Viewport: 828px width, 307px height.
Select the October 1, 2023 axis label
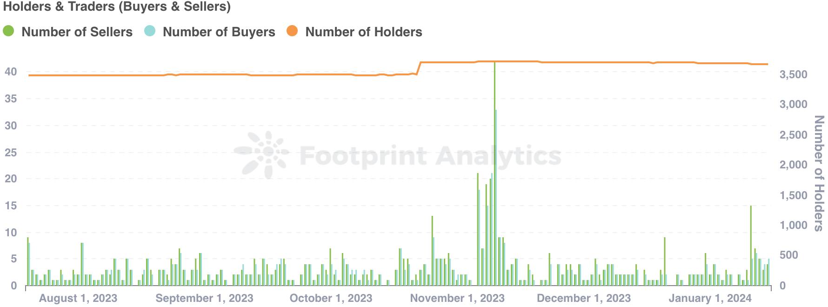(331, 298)
